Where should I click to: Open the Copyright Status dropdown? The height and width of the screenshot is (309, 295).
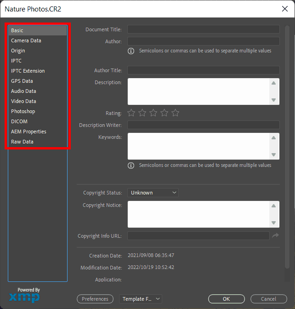coord(153,193)
